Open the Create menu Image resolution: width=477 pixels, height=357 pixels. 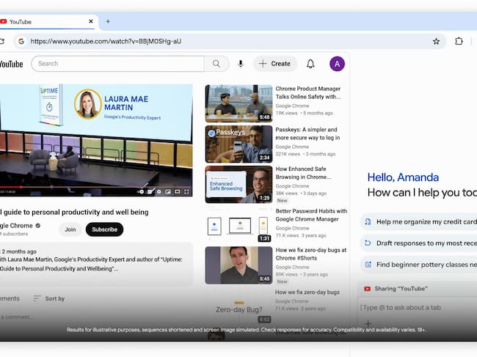(x=274, y=64)
